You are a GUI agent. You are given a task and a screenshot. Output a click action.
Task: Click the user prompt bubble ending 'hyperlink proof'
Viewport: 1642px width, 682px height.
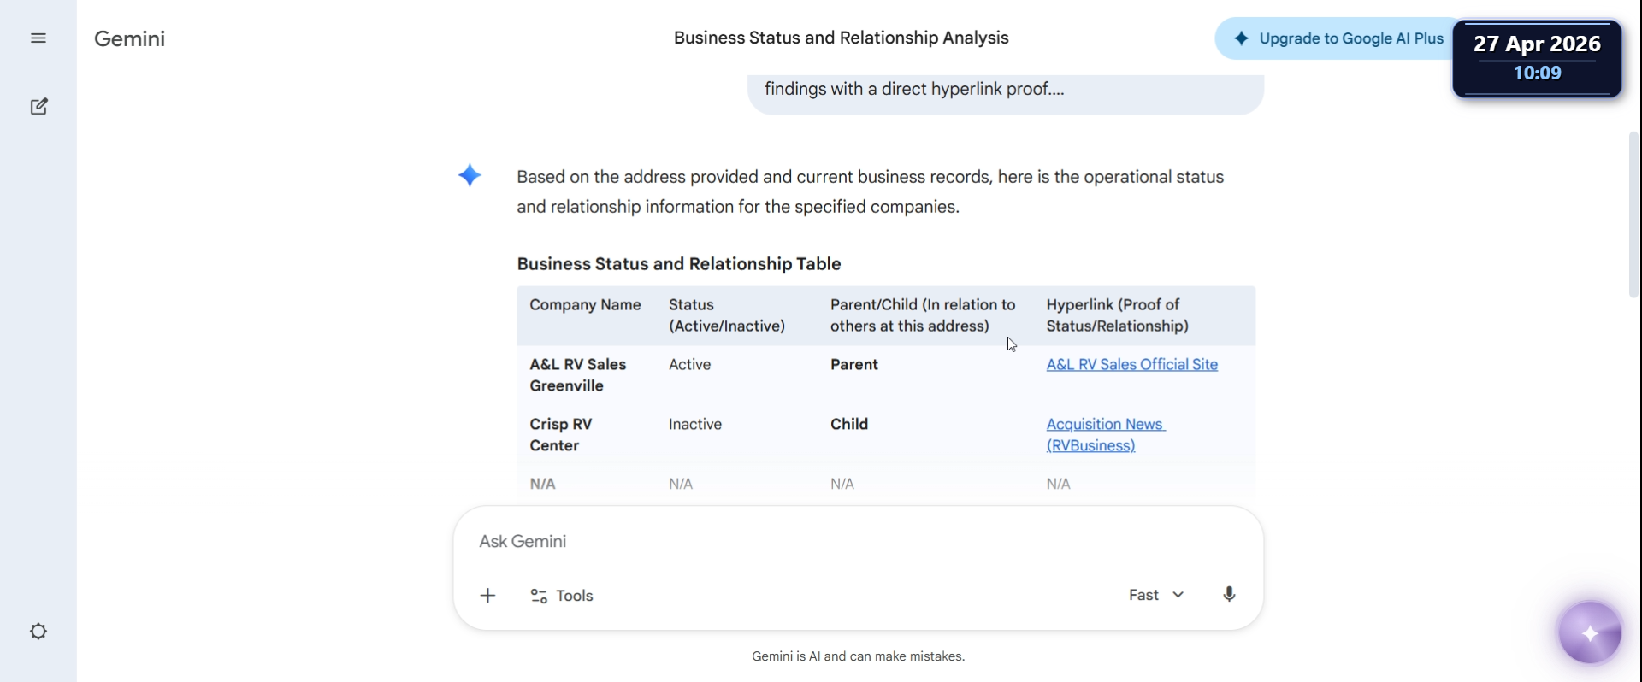tap(1006, 93)
